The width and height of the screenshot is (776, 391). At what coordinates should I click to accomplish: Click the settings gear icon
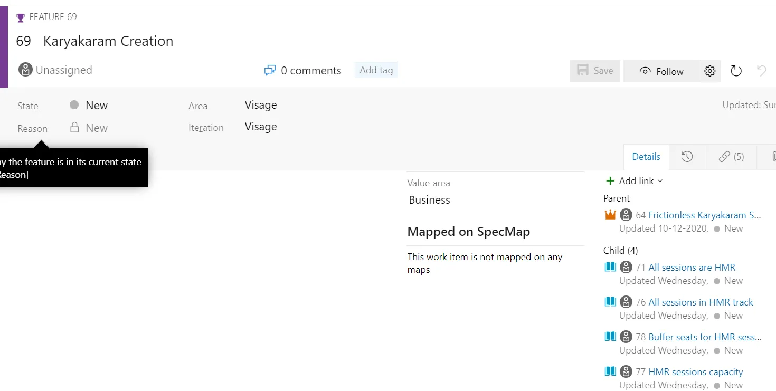click(709, 71)
